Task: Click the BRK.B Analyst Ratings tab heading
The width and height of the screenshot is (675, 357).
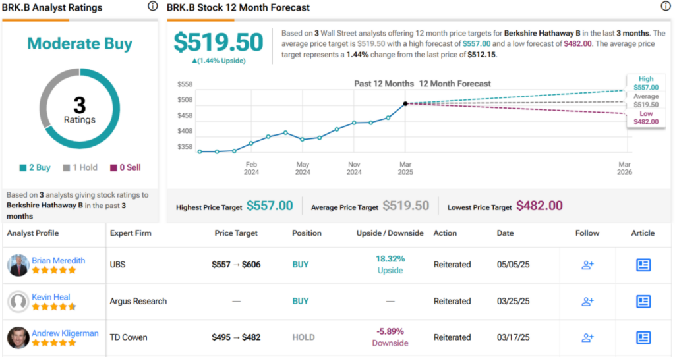Action: [x=52, y=7]
